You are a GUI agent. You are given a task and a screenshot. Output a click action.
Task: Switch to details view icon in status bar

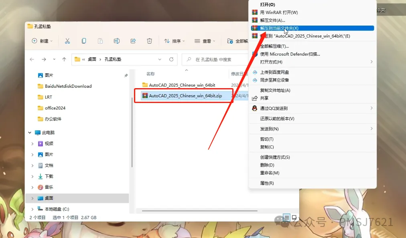286,218
